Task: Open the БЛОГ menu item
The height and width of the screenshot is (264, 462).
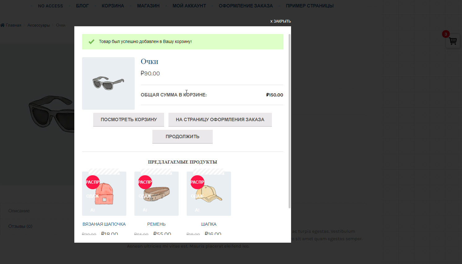Action: [82, 6]
